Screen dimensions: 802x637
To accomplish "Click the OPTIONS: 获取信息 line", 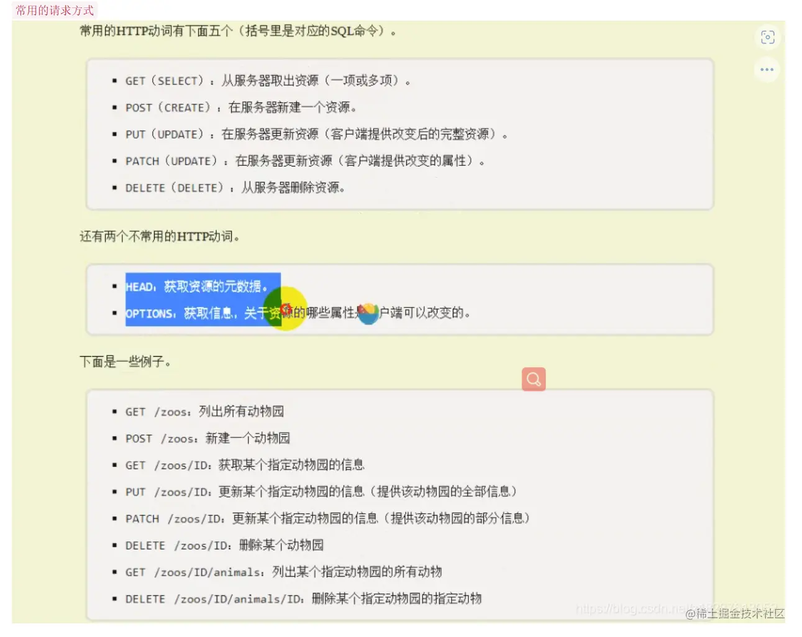I will (298, 313).
